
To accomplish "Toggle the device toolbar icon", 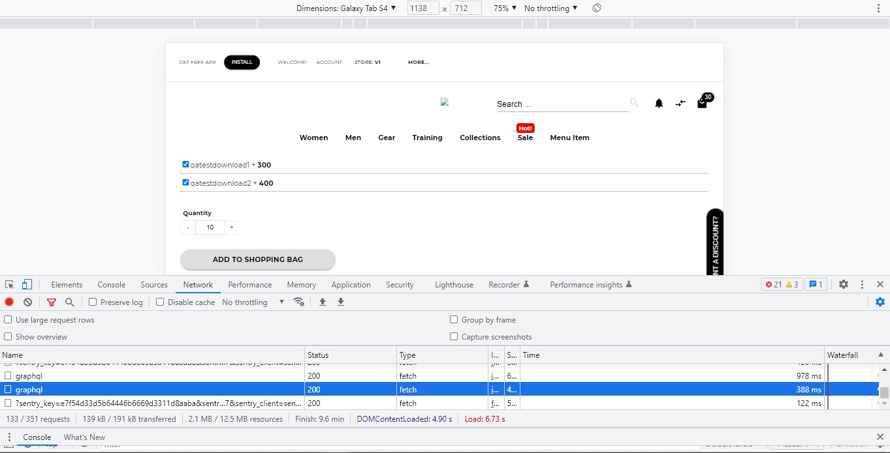I will click(x=27, y=285).
